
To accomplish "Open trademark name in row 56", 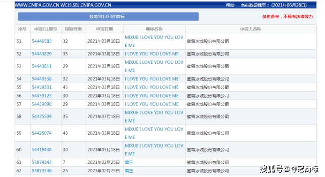I will point(151,96).
